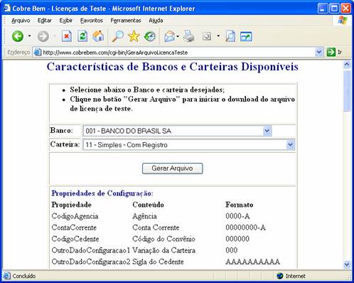354x283 pixels.
Task: Print the page with the printer icon
Action: coord(189,36)
